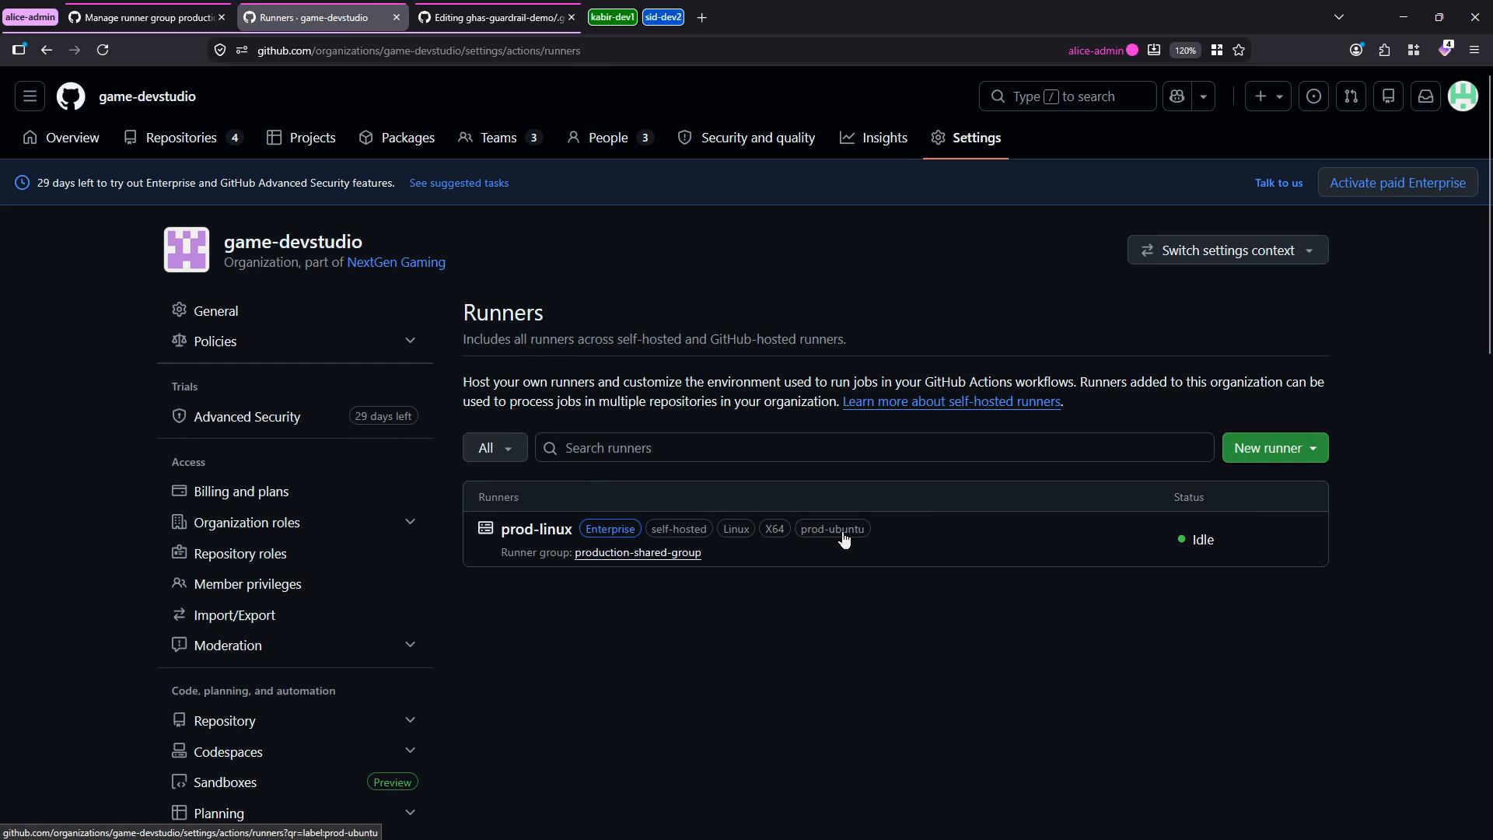Open the Create new plus menu
The height and width of the screenshot is (840, 1493).
(x=1268, y=96)
